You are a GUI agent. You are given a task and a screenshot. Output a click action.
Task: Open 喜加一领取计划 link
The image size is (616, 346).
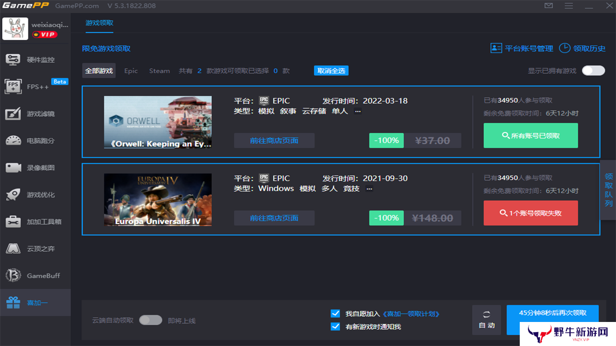[411, 314]
